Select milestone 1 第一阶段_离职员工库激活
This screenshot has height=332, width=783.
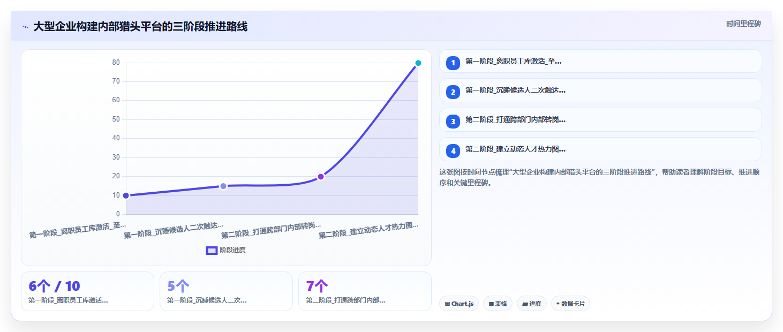pos(600,61)
